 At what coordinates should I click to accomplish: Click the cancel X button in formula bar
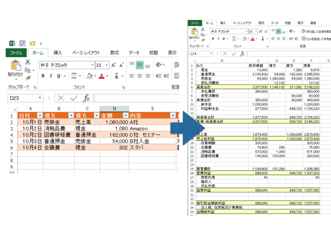click(x=61, y=98)
